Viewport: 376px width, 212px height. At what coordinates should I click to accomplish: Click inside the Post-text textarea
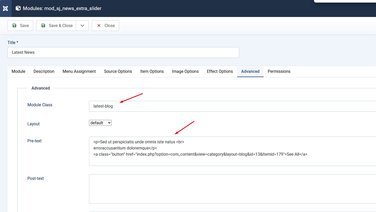231,189
